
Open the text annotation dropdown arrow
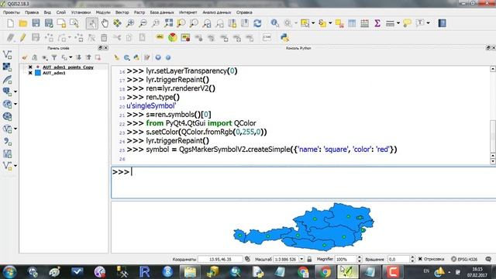[x=428, y=23]
